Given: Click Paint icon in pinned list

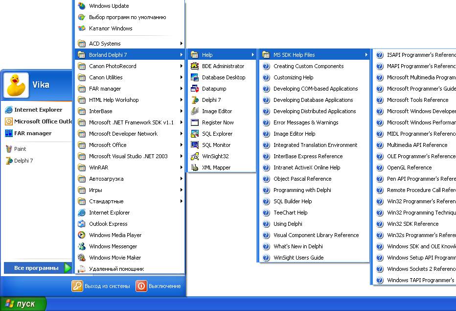Looking at the screenshot, I should pyautogui.click(x=9, y=149).
